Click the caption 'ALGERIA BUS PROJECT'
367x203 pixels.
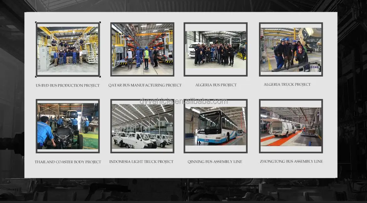click(x=216, y=85)
